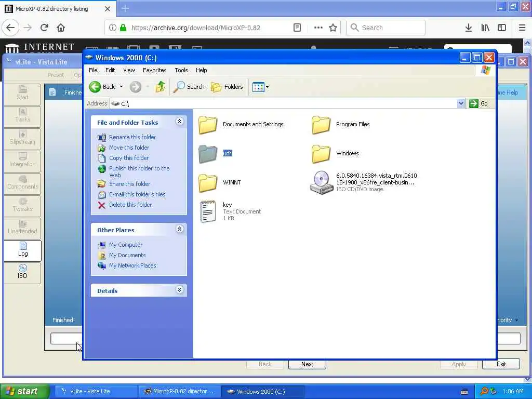Select the udf folder icon
532x399 pixels.
tap(208, 153)
